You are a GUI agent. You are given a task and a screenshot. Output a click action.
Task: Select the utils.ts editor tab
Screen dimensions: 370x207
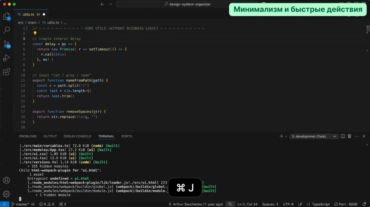pos(31,14)
